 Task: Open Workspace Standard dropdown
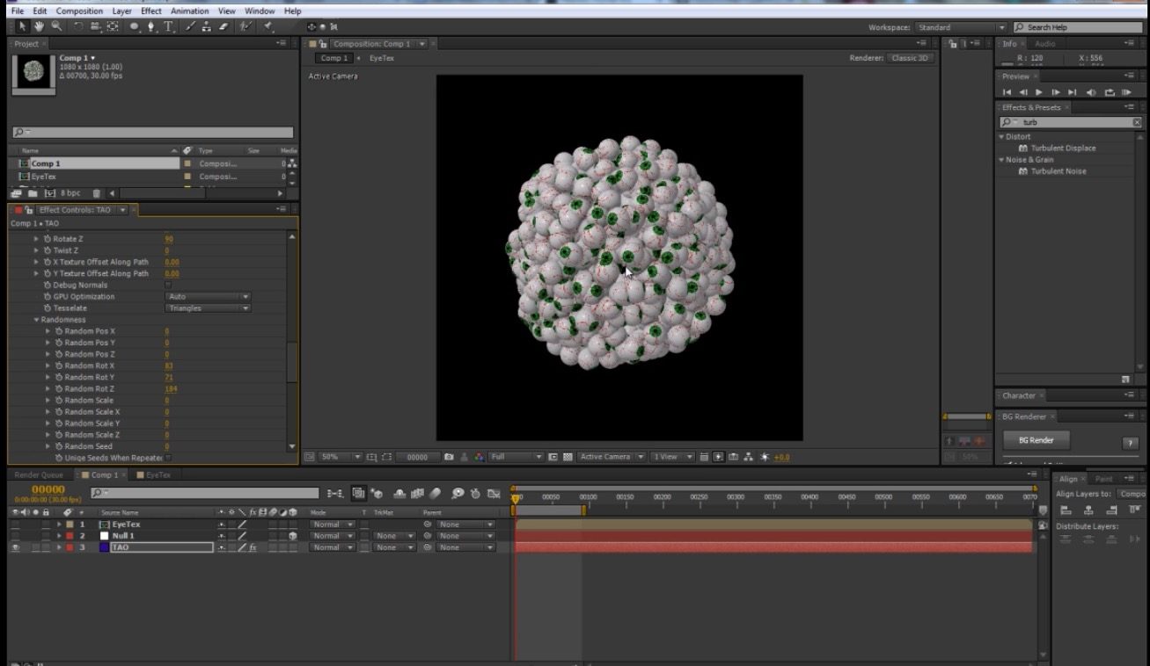point(960,27)
